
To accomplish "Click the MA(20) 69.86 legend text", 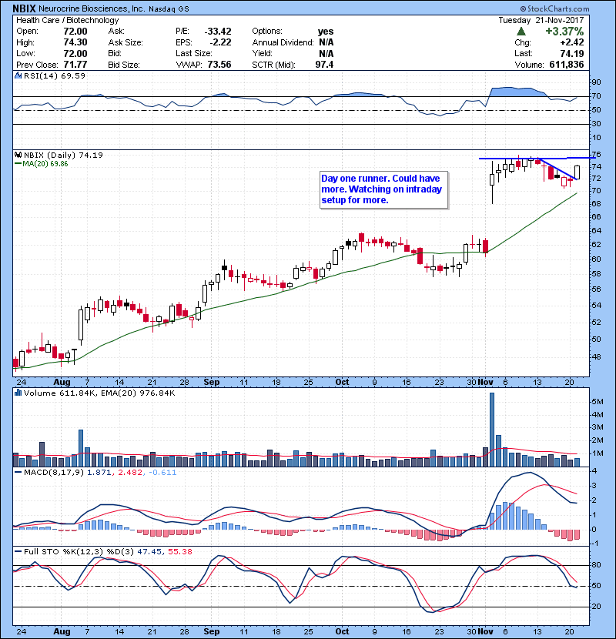I will point(45,164).
